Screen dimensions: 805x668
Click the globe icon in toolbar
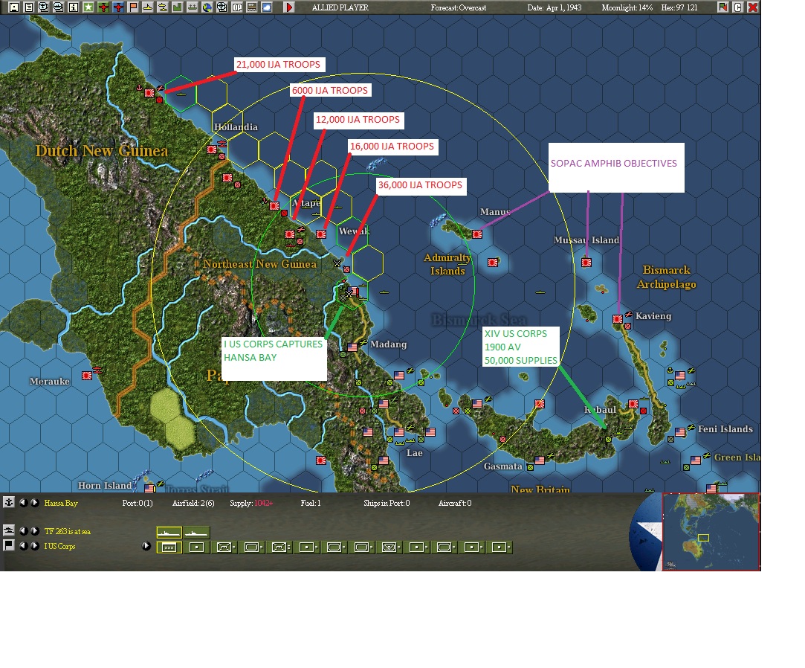207,7
